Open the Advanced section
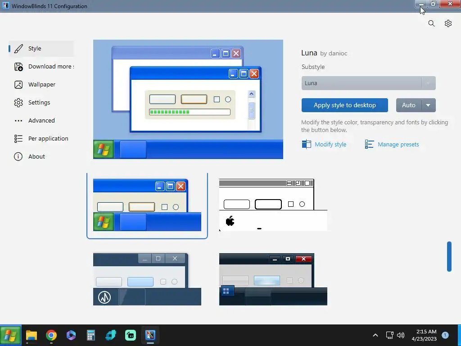Image resolution: width=461 pixels, height=346 pixels. (x=41, y=121)
